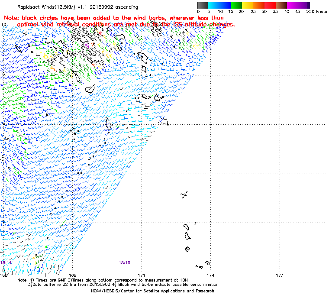Click the dark purple segment ending the color bar
329x298 pixels.
[x=309, y=5]
